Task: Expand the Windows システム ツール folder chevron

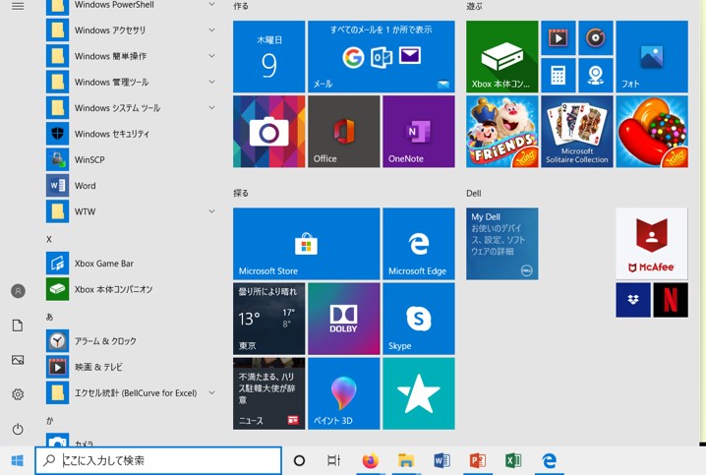Action: 211,108
